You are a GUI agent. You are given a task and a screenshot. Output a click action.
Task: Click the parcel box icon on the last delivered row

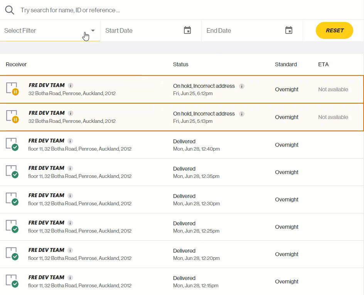(12, 280)
